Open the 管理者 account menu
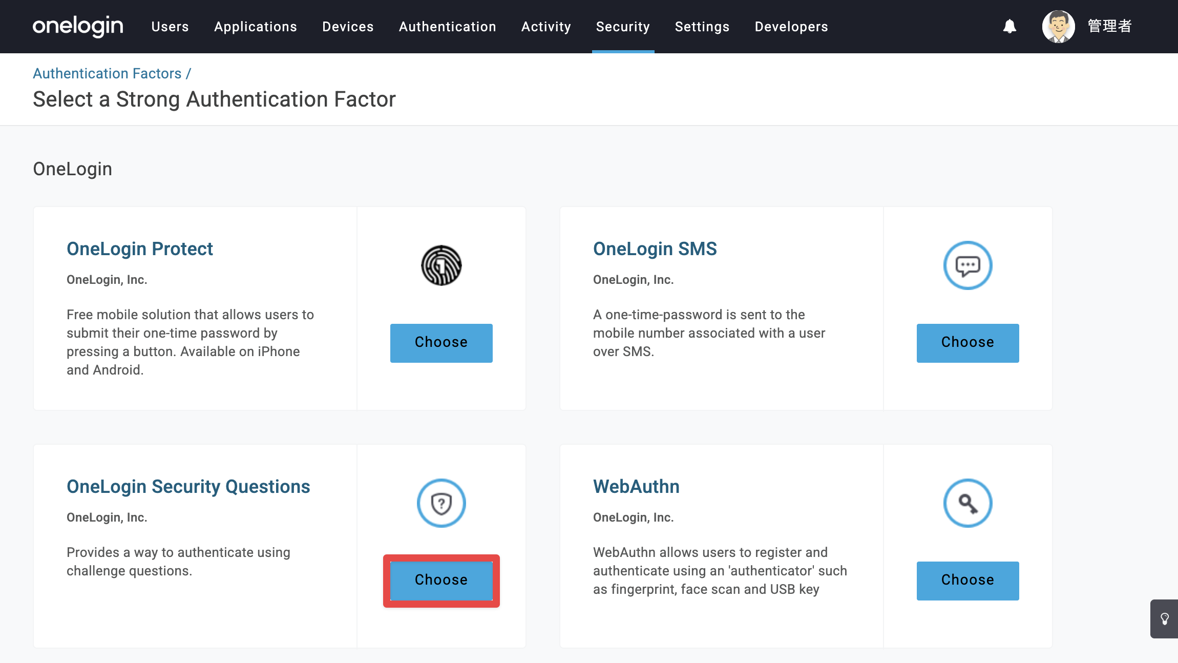Image resolution: width=1178 pixels, height=663 pixels. click(x=1109, y=26)
